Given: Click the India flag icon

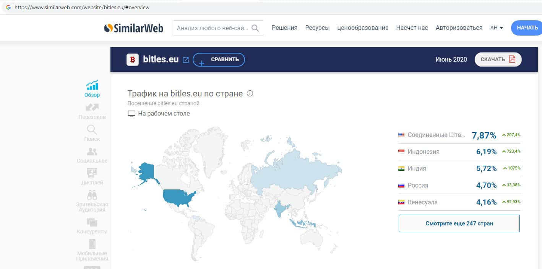Looking at the screenshot, I should 401,169.
